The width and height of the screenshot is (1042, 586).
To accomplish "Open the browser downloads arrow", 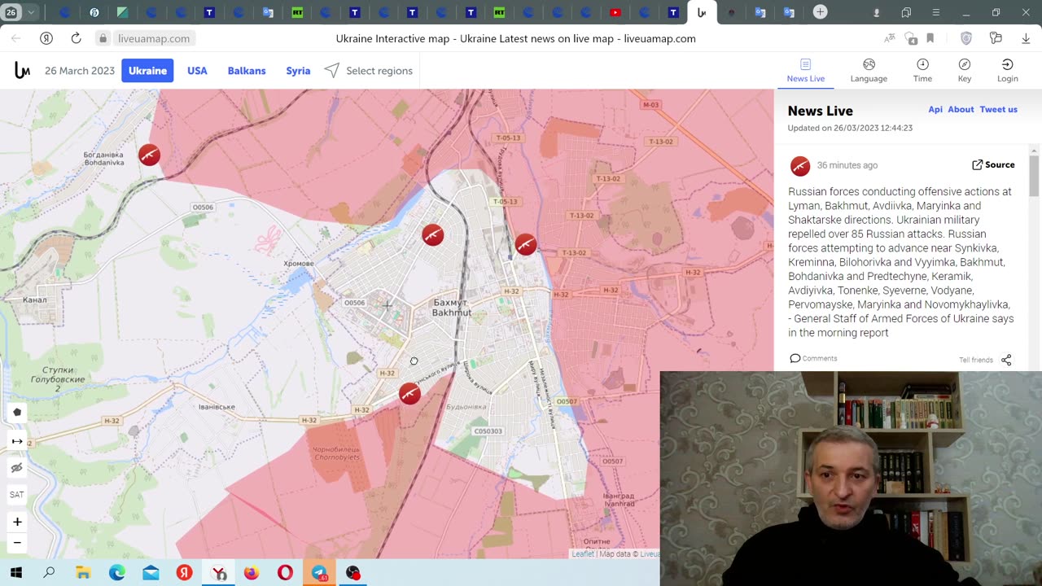I will pyautogui.click(x=1024, y=38).
